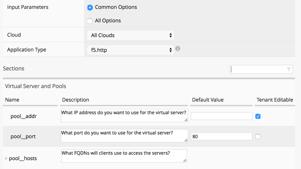Click the Tenant Editable column header
Screen dimensions: 301x169
(x=275, y=100)
